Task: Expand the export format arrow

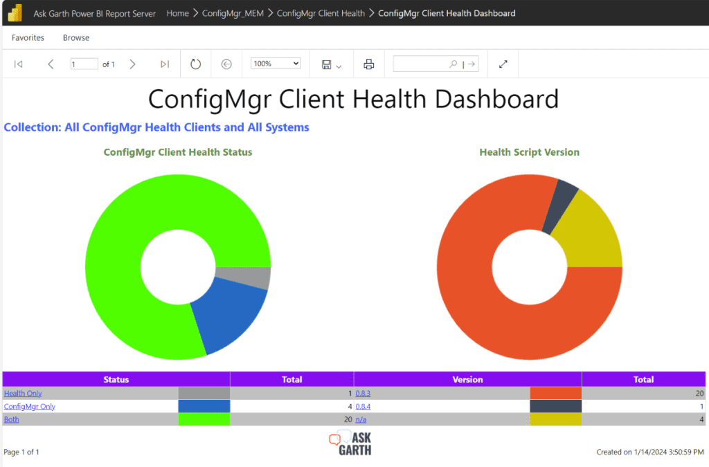Action: click(339, 66)
